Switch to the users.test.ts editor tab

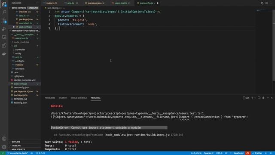tap(121, 3)
